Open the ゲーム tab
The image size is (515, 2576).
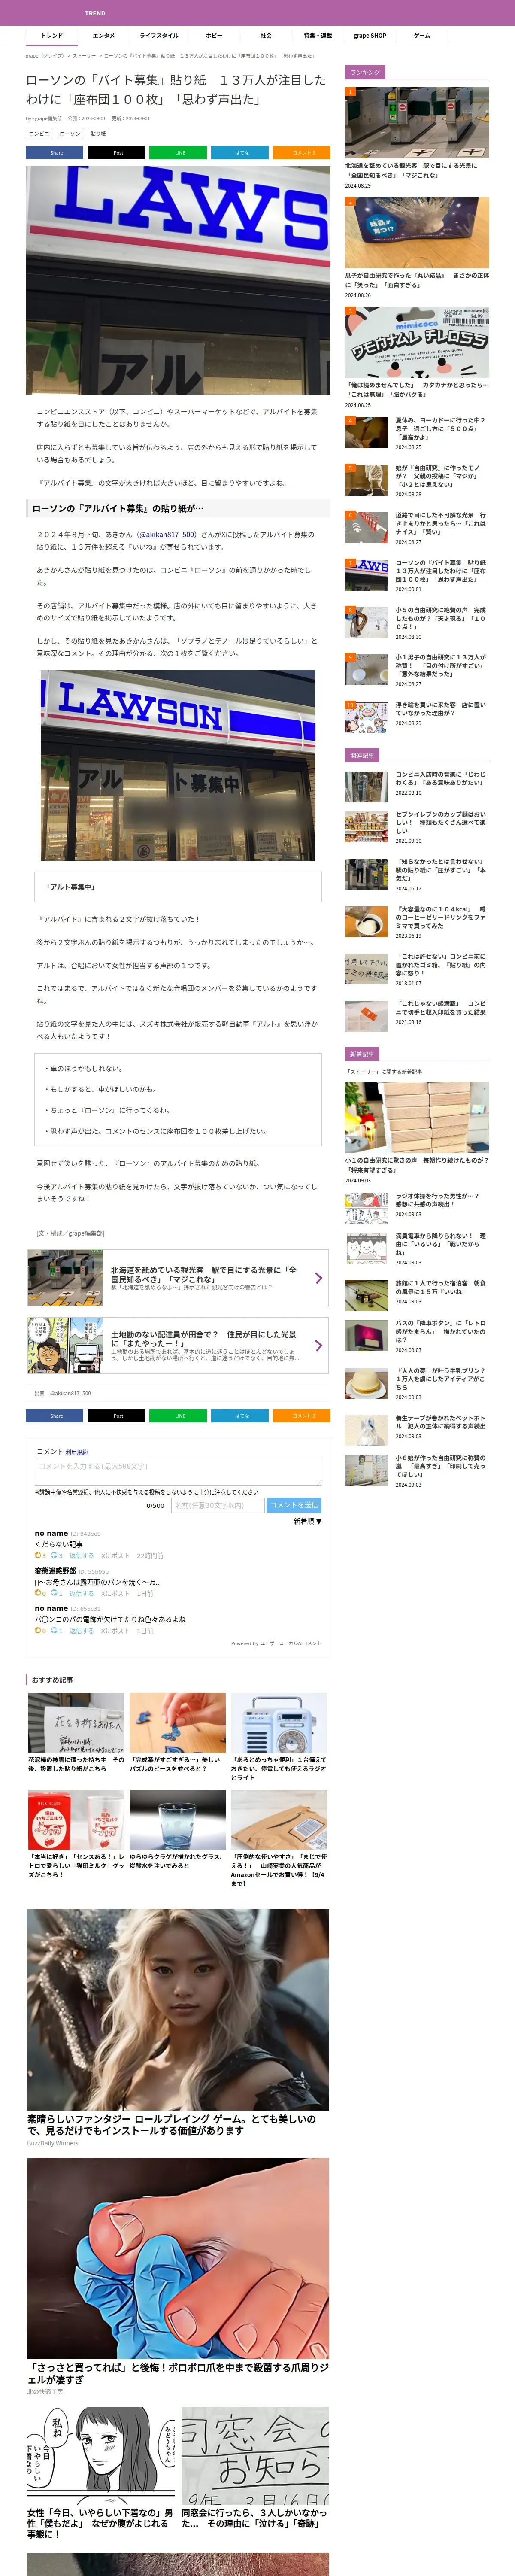tap(422, 36)
